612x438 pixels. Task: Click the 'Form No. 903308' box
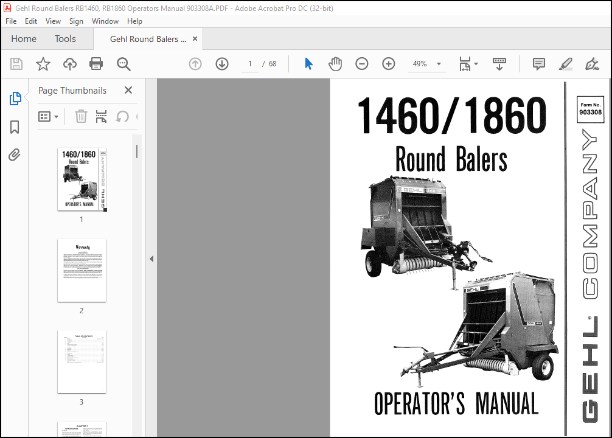(590, 109)
